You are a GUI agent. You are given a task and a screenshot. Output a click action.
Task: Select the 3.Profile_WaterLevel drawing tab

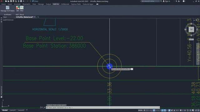tap(24, 17)
